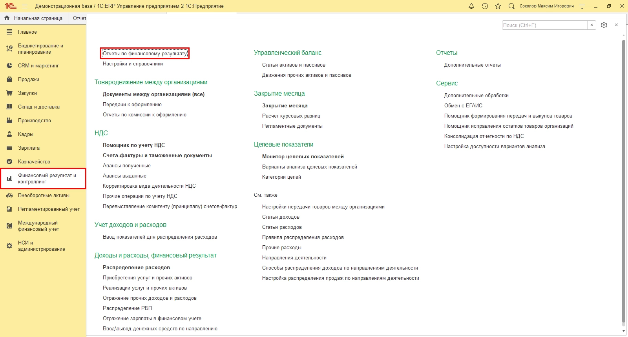
Task: Open Категории целей link
Action: (281, 177)
